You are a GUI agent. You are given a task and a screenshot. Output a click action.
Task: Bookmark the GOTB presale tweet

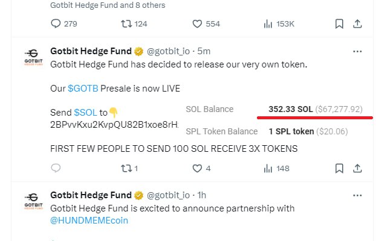click(x=339, y=168)
